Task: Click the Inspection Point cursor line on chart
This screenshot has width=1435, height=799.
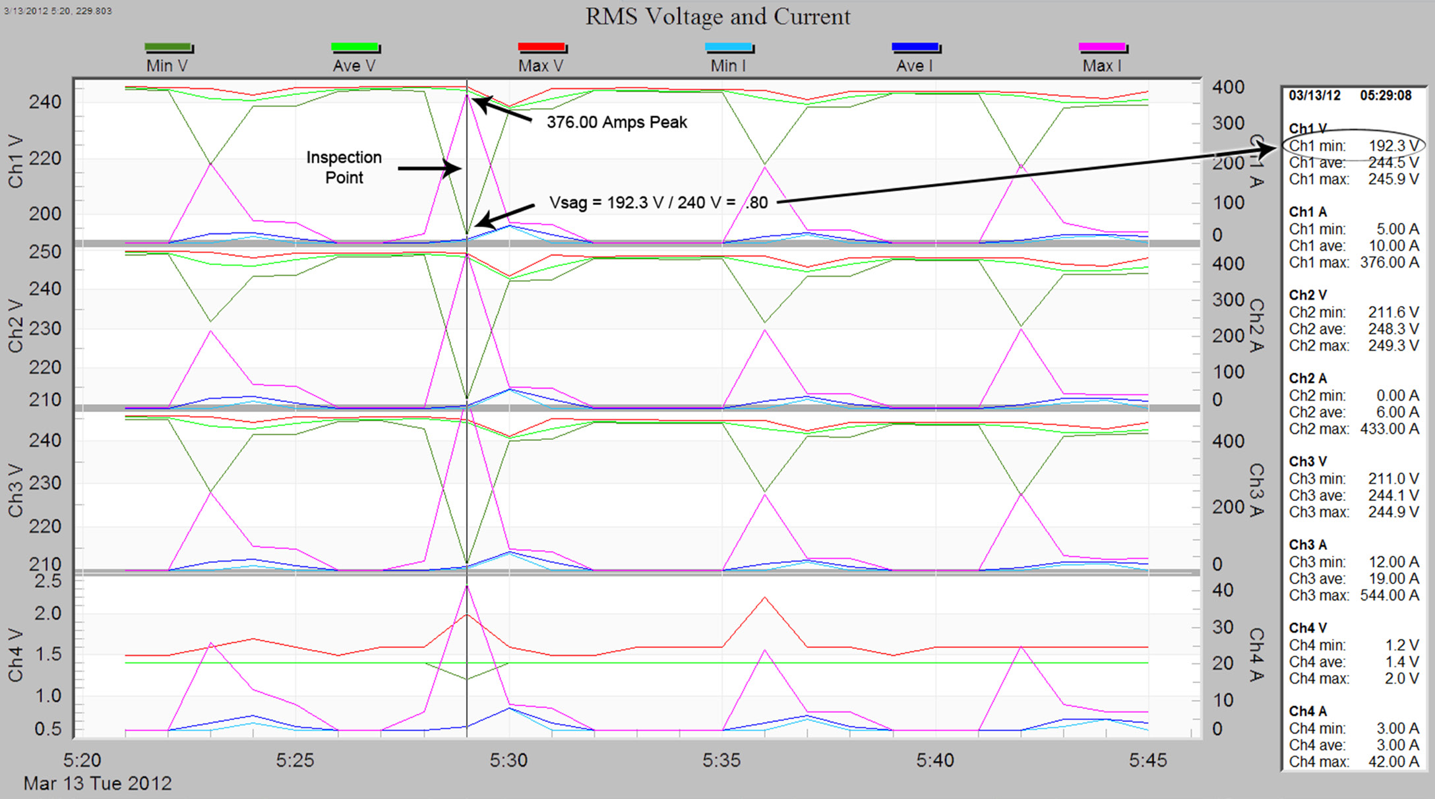Action: pyautogui.click(x=468, y=396)
